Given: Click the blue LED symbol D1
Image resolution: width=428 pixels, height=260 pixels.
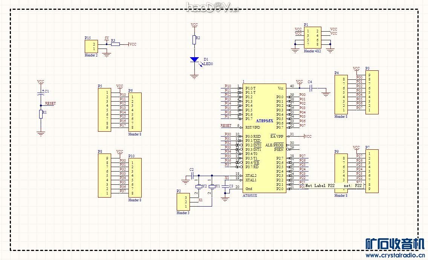Looking at the screenshot, I should tap(194, 59).
